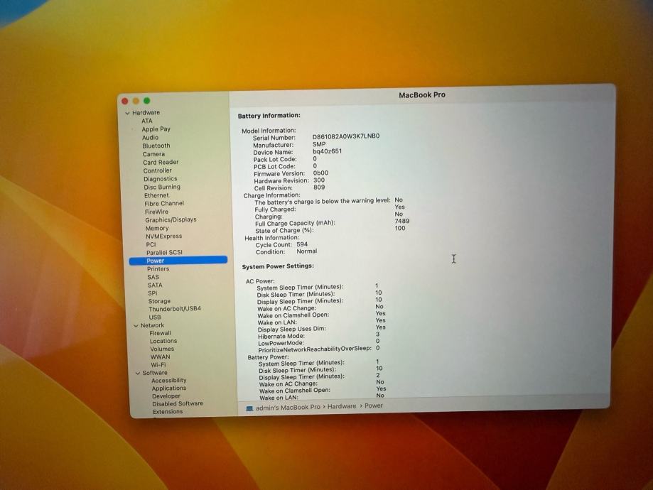Viewport: 653px width, 490px height.
Task: Click the computer icon in path bar
Action: tap(249, 408)
